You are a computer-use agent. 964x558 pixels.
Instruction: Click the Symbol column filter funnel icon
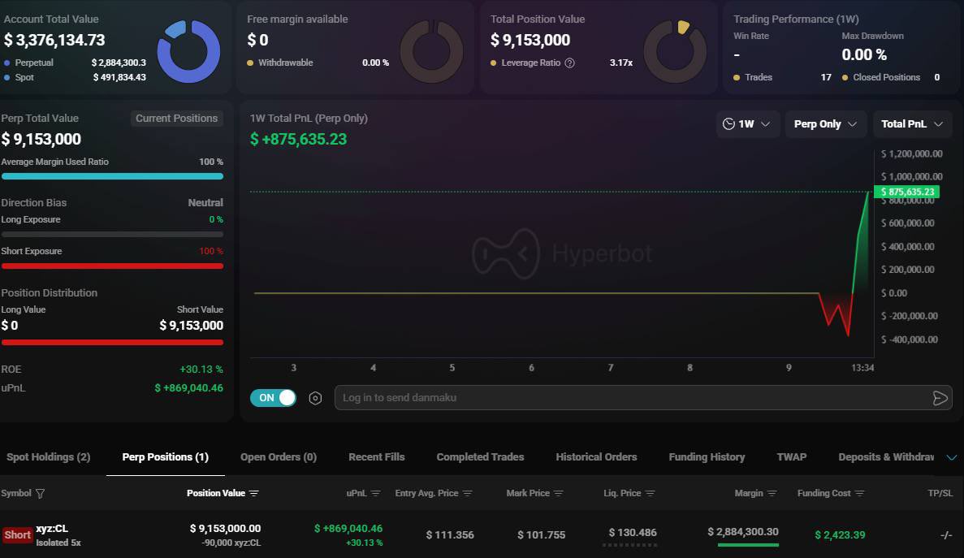pos(40,494)
